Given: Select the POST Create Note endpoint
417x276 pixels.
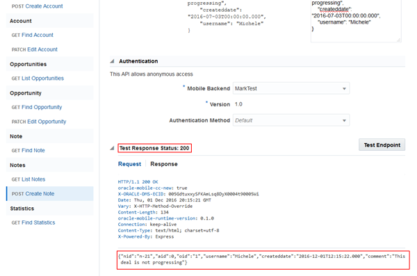Looking at the screenshot, I should (50, 194).
